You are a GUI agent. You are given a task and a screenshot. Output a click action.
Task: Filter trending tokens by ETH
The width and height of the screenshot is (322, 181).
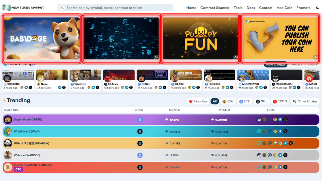(245, 101)
